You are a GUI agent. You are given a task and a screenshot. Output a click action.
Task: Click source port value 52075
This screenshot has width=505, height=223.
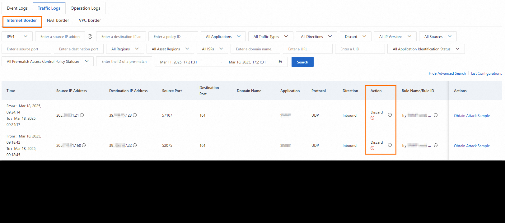pyautogui.click(x=167, y=145)
